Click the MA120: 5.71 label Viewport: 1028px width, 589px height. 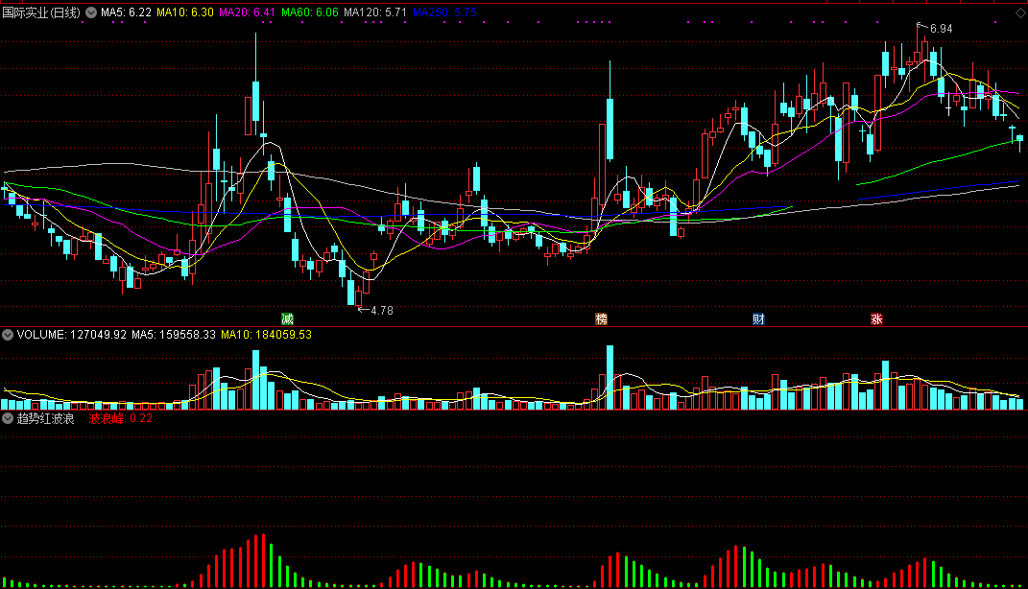tap(375, 12)
